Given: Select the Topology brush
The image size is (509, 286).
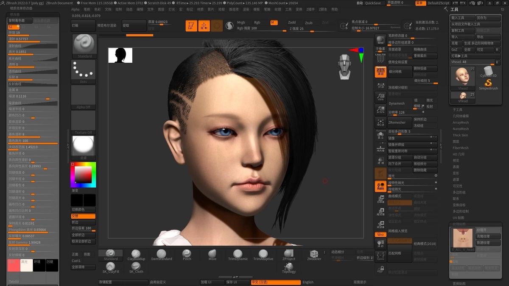Looking at the screenshot, I should pyautogui.click(x=289, y=268).
